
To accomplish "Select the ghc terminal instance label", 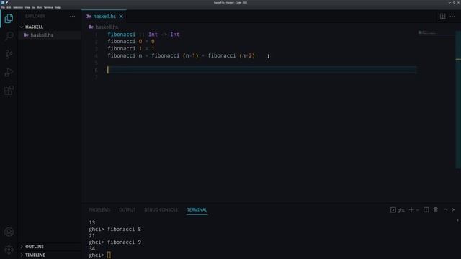I will click(x=398, y=209).
